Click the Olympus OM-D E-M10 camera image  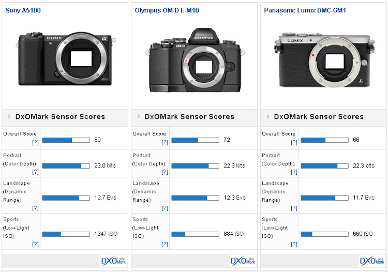[x=194, y=61]
